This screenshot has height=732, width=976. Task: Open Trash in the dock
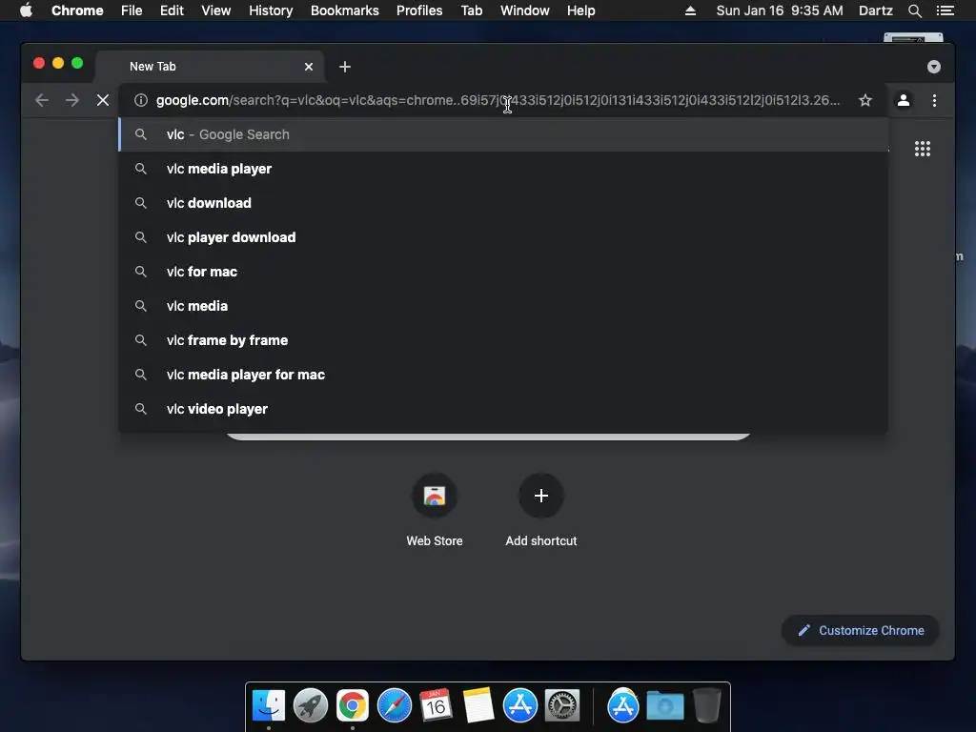[707, 706]
